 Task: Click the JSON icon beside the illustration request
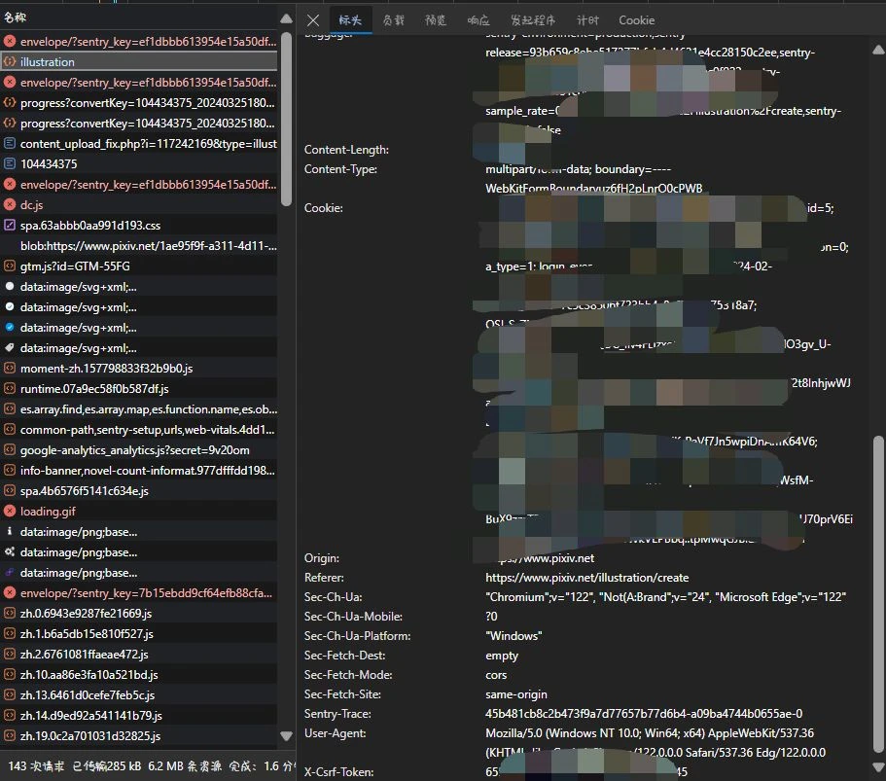10,61
